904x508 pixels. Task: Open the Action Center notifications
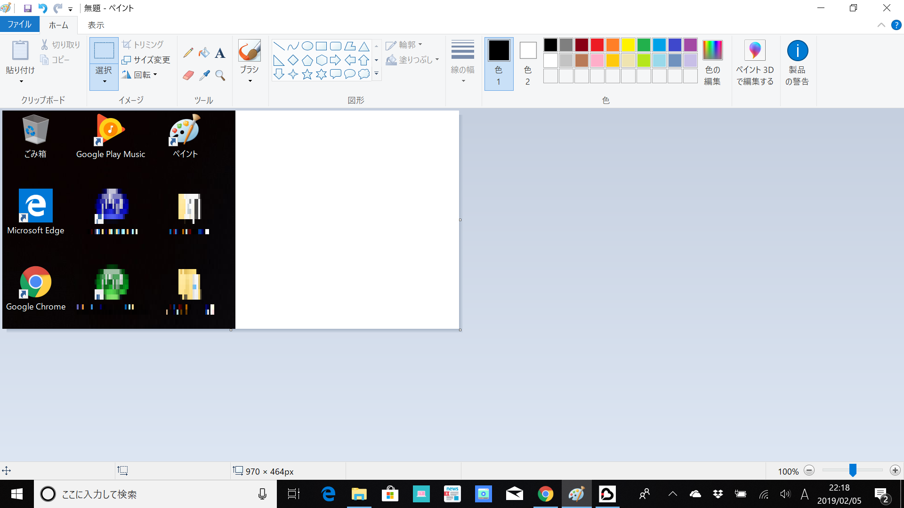pyautogui.click(x=881, y=494)
